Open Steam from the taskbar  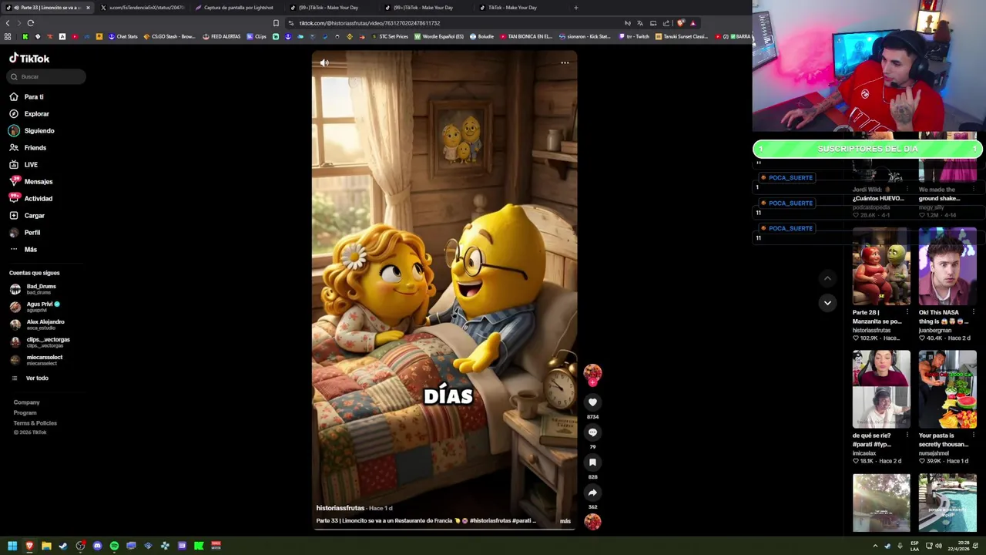63,546
